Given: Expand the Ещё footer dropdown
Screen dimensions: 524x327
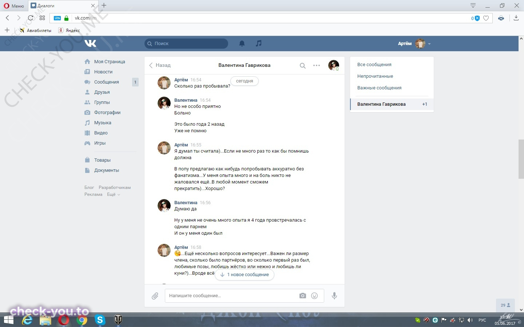Looking at the screenshot, I should pos(113,194).
